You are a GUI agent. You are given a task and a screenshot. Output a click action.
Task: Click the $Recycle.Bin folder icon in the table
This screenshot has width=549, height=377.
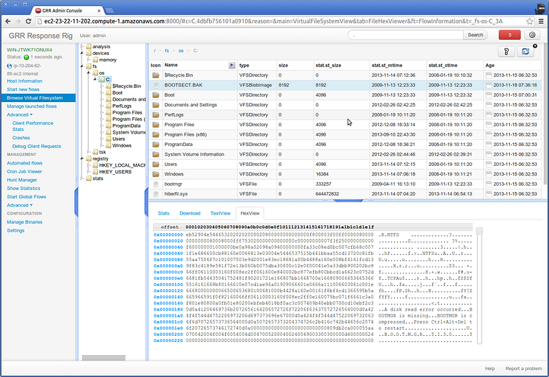click(x=156, y=75)
